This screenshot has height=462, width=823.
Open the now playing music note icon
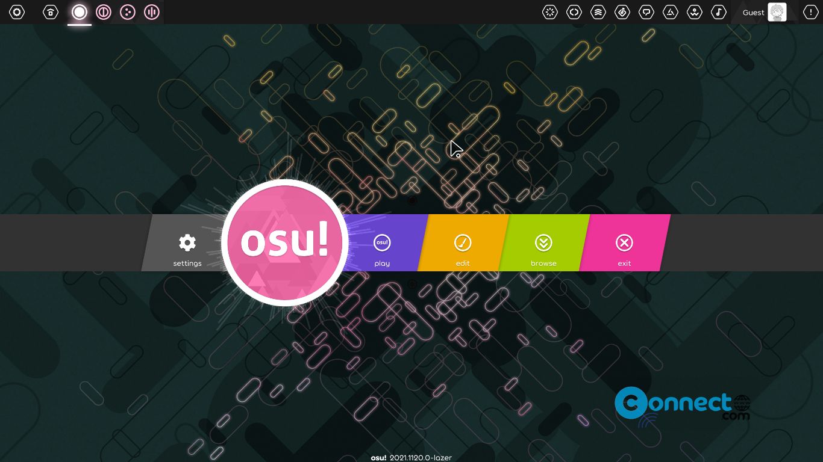[x=719, y=12]
